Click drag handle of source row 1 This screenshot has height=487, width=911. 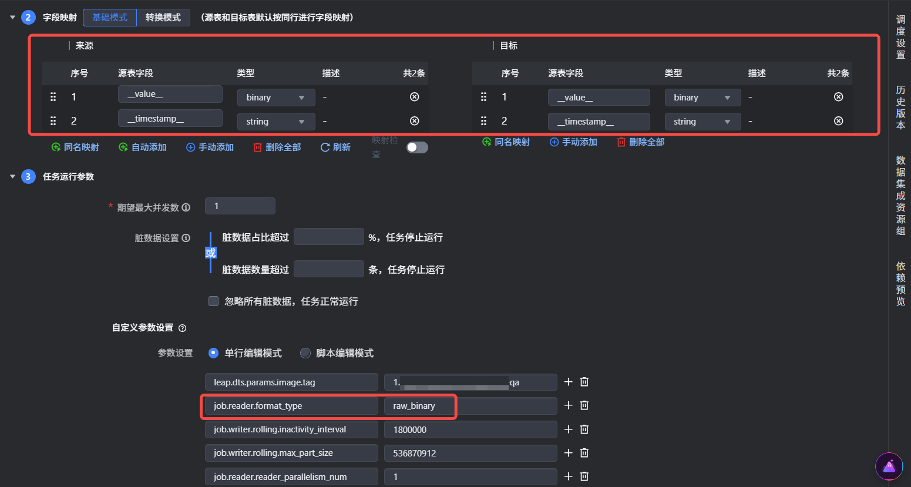[x=53, y=97]
